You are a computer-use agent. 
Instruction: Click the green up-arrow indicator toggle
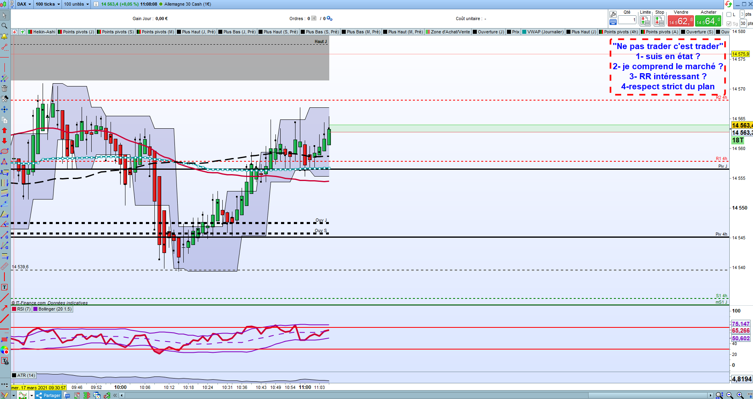pyautogui.click(x=23, y=32)
